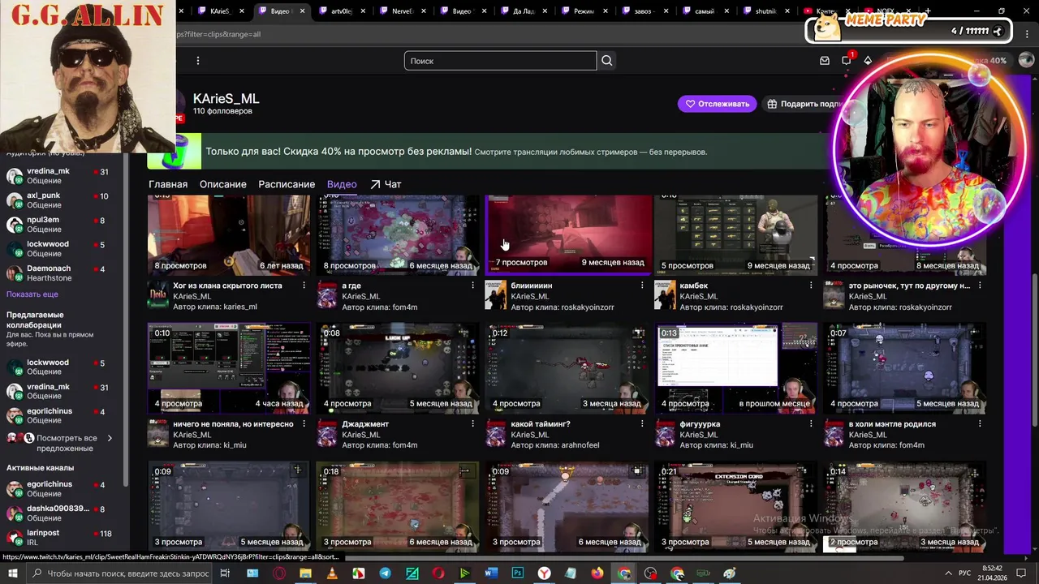Open the Twitch inbox envelope icon
Image resolution: width=1039 pixels, height=584 pixels.
click(825, 61)
